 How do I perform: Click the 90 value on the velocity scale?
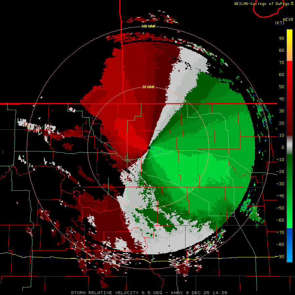click(x=282, y=38)
